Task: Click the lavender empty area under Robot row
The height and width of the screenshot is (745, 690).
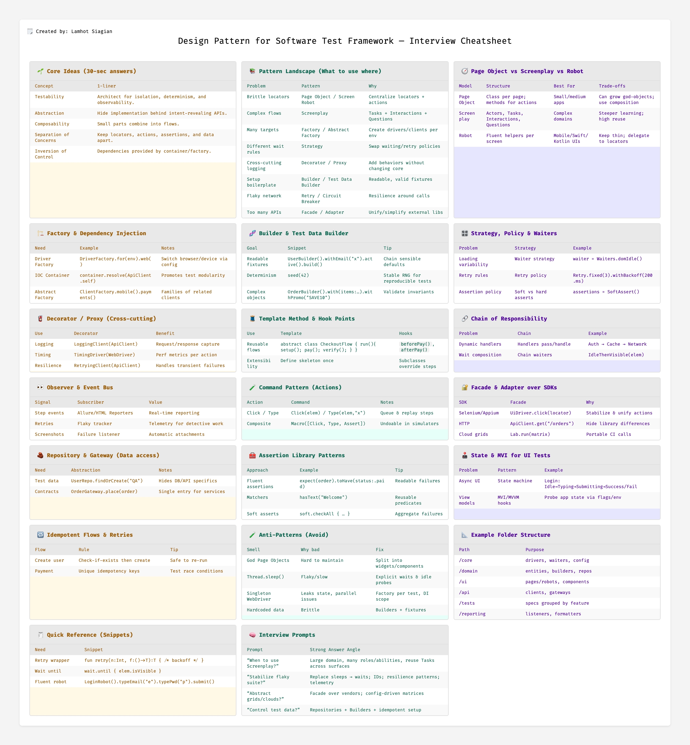Action: pyautogui.click(x=556, y=182)
